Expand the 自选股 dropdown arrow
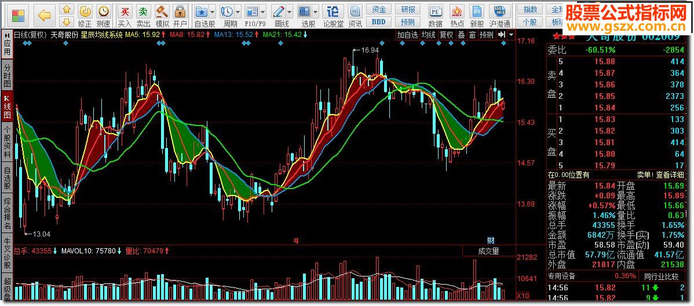Screen dimensions: 694x306 [x=213, y=12]
